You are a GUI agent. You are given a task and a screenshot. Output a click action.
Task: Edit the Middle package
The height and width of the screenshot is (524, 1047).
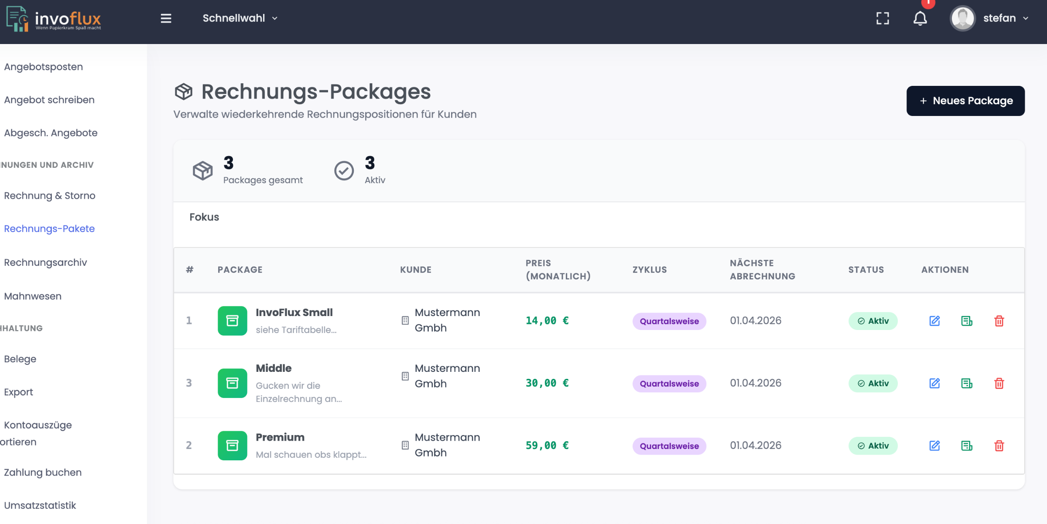coord(934,383)
